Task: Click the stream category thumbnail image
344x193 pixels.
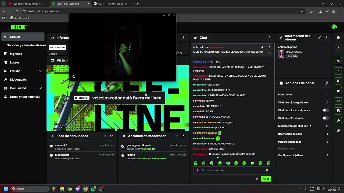Action: pos(281,54)
